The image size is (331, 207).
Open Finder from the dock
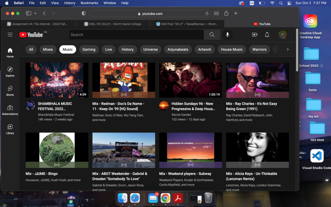[122, 198]
